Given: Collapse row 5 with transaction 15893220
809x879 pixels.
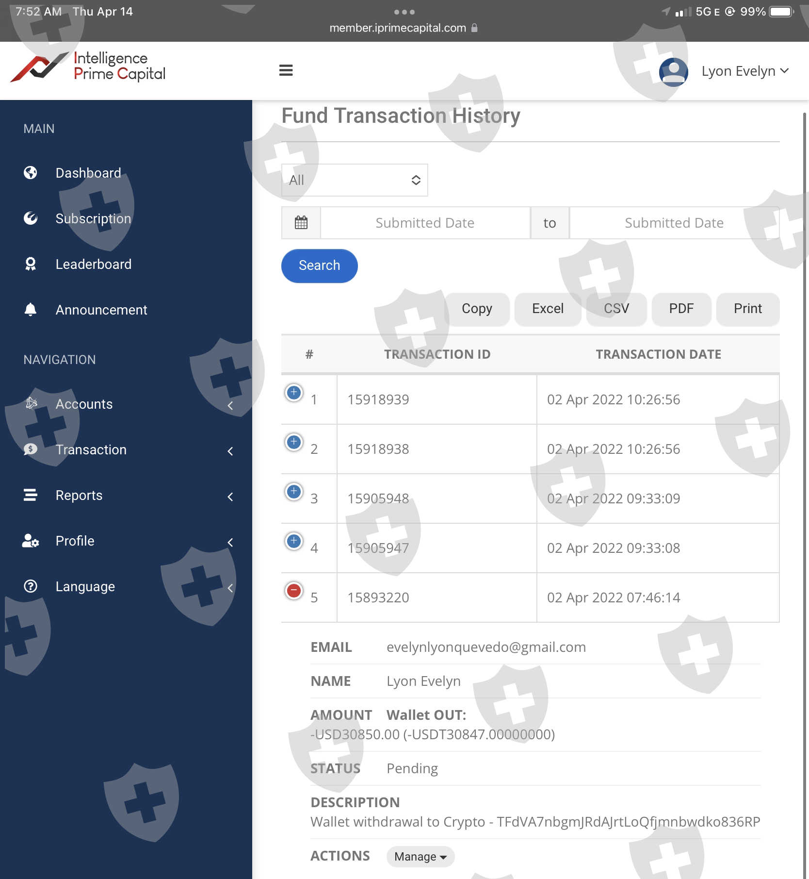Looking at the screenshot, I should [x=294, y=590].
